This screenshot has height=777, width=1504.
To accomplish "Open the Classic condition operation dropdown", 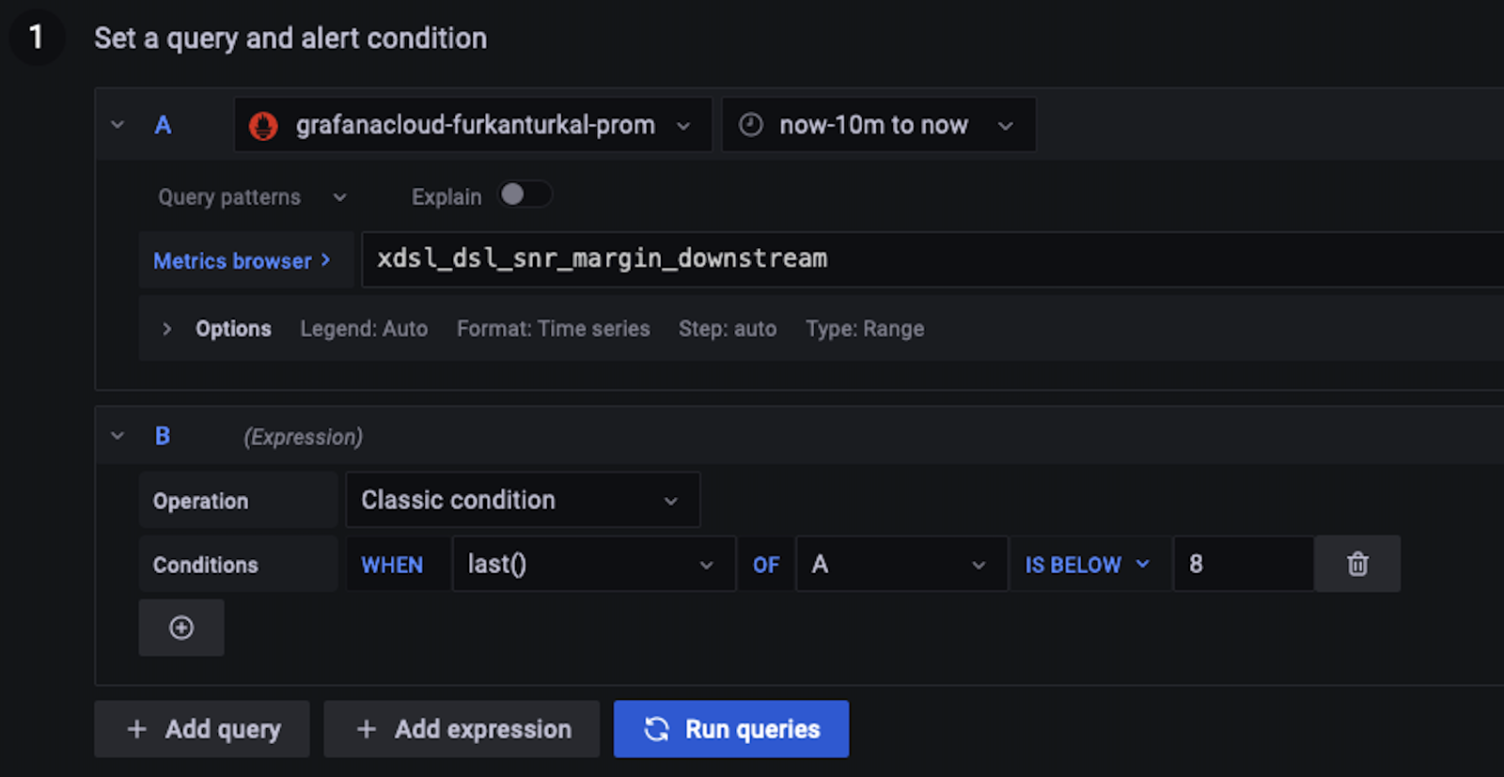I will 522,500.
